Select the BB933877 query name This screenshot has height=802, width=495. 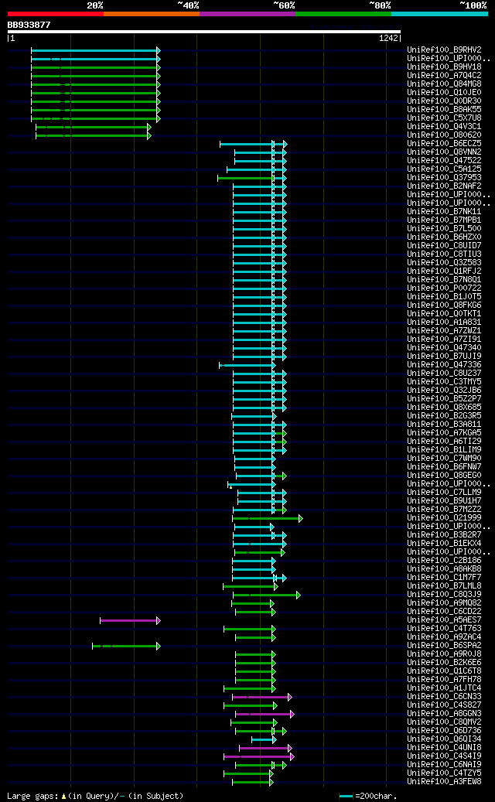pos(29,25)
